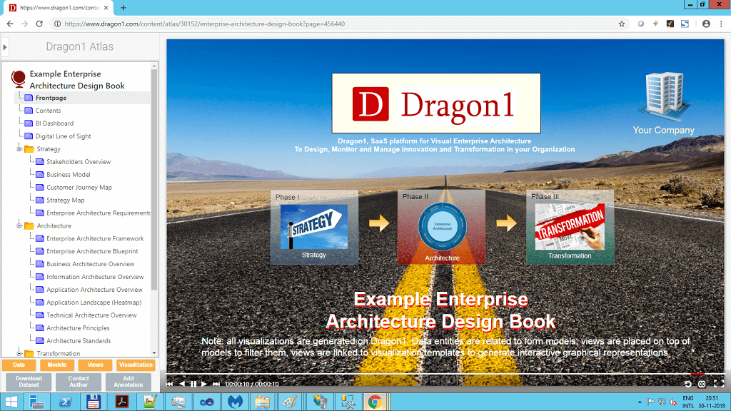Open the gray circle browser extension
This screenshot has width=731, height=411.
641,24
